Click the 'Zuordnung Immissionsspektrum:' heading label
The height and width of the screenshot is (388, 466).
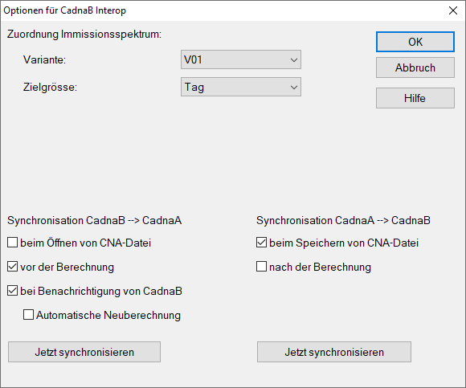coord(84,35)
